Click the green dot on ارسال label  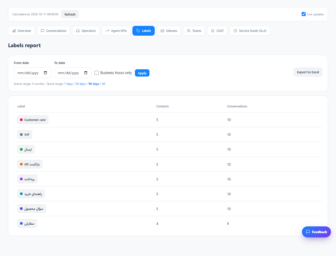(21, 149)
